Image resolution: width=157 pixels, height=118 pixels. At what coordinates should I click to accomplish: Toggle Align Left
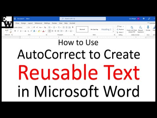pyautogui.click(x=49, y=31)
